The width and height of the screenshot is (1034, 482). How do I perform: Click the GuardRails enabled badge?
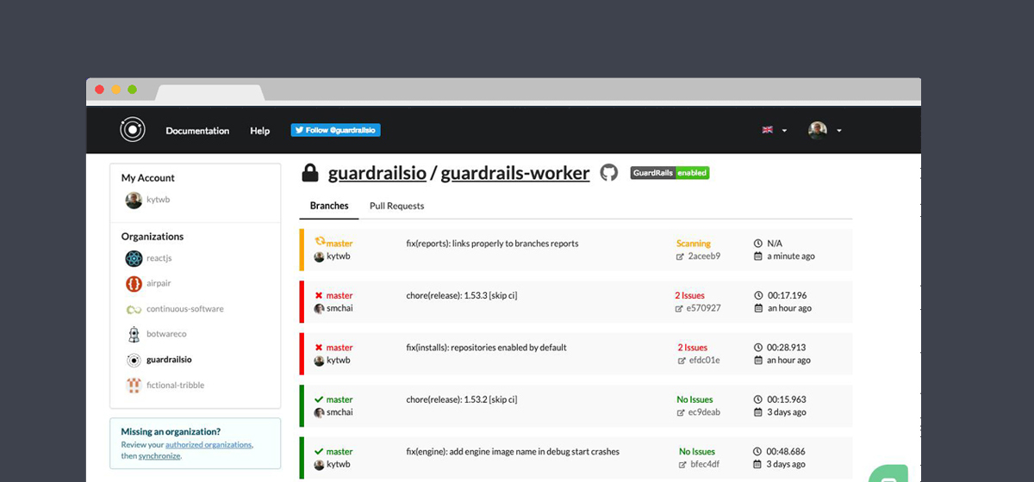[x=670, y=173]
